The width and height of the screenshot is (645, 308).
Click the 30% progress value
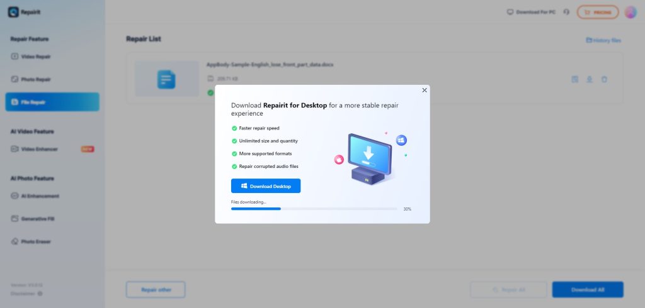pyautogui.click(x=408, y=209)
